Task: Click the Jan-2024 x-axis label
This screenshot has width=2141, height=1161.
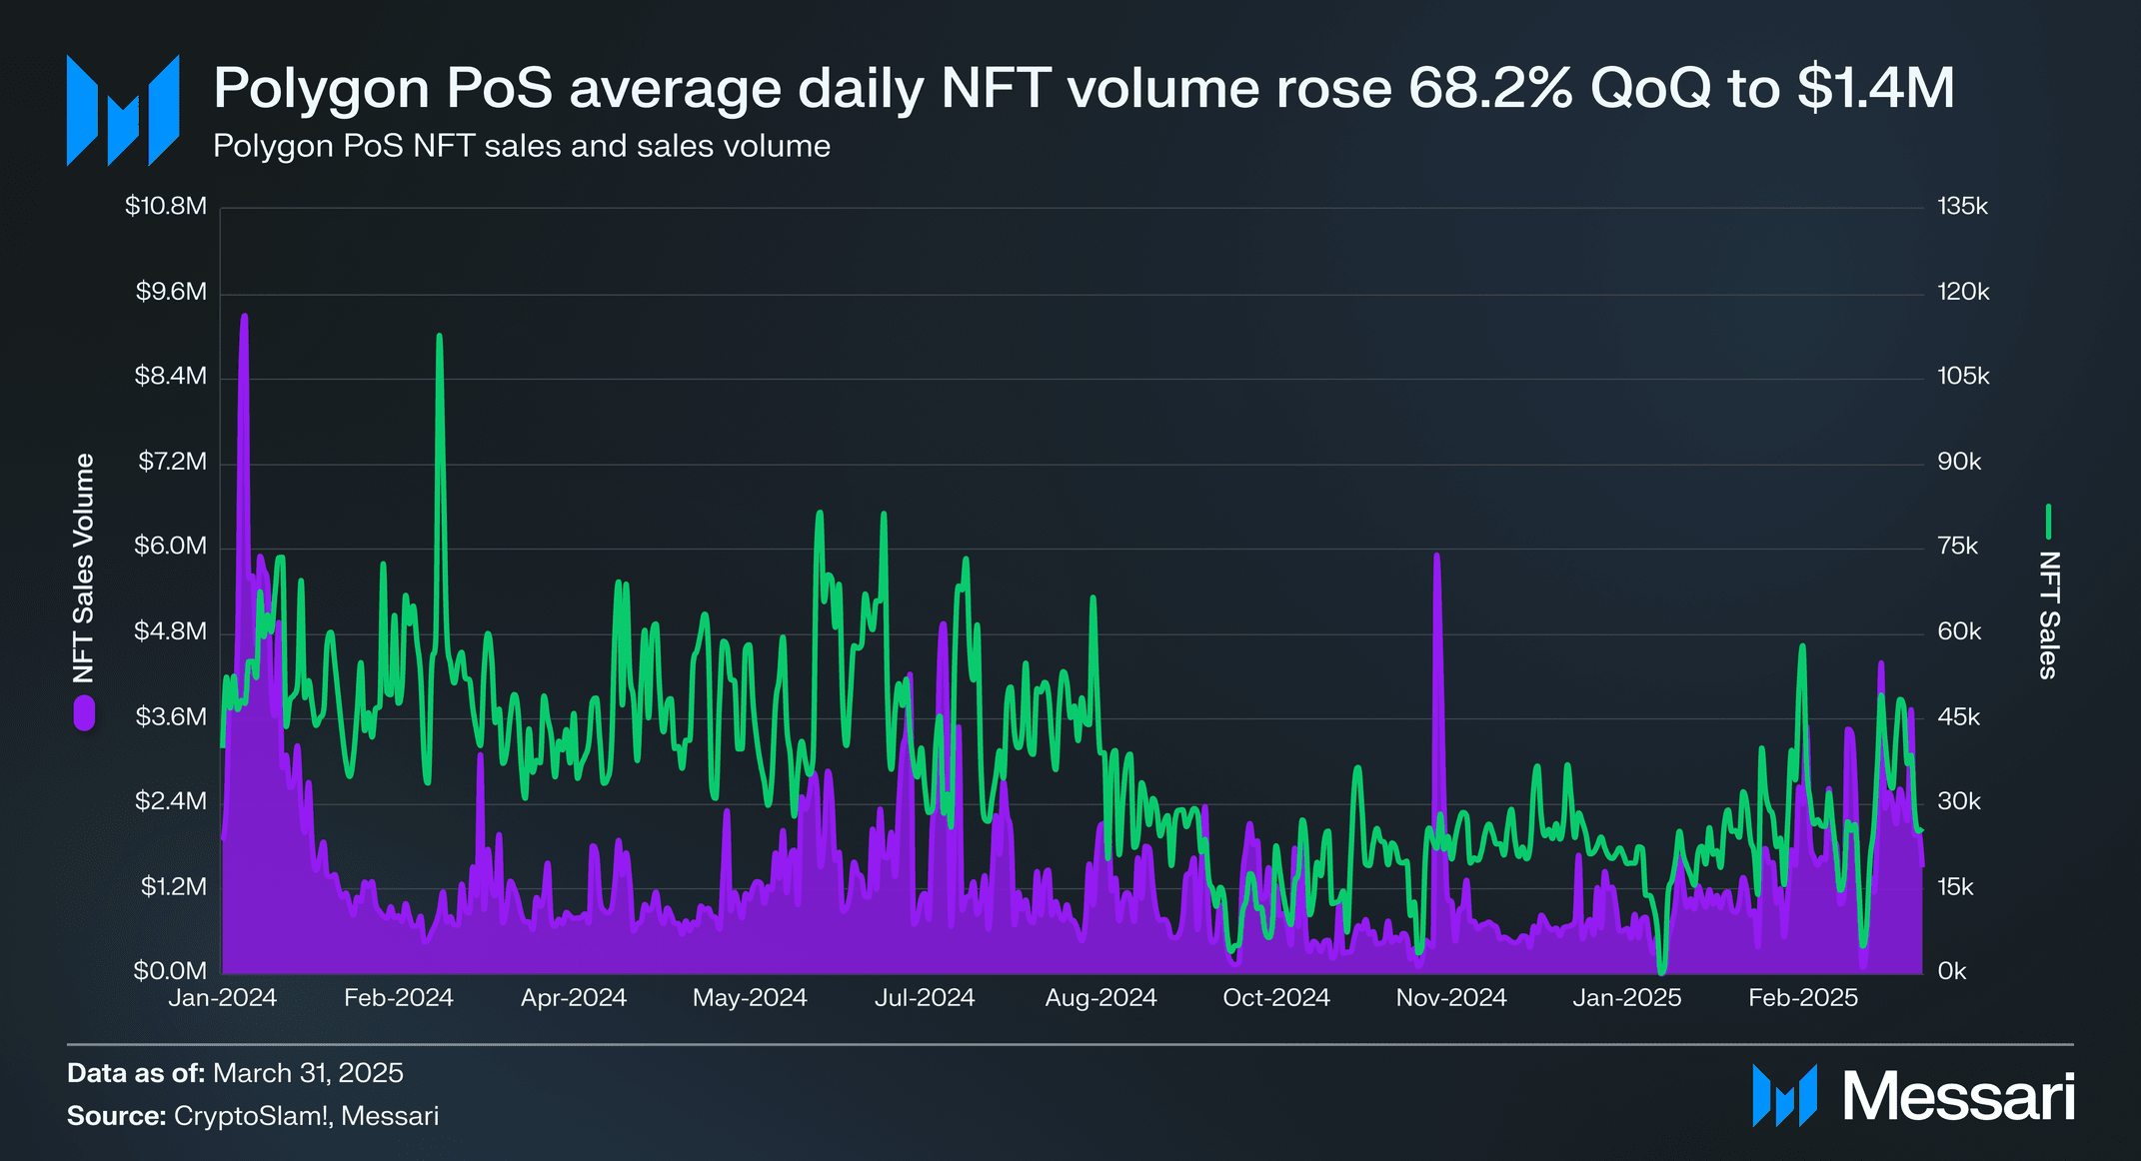Action: 222,998
